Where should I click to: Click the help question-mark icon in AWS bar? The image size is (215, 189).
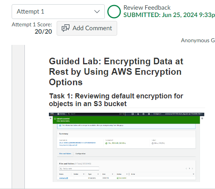144,114
